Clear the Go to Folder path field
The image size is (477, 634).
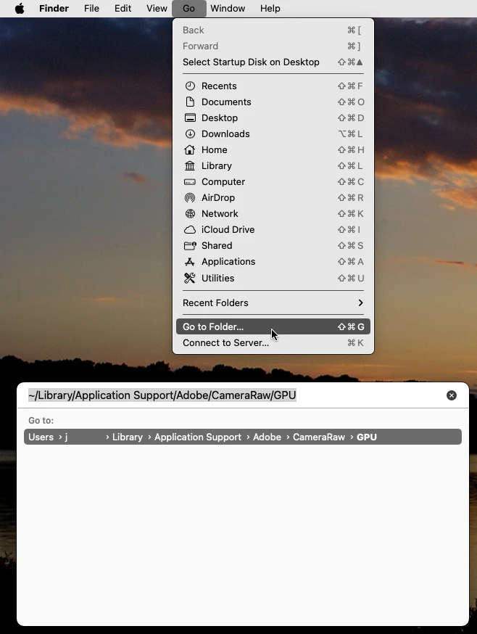452,395
